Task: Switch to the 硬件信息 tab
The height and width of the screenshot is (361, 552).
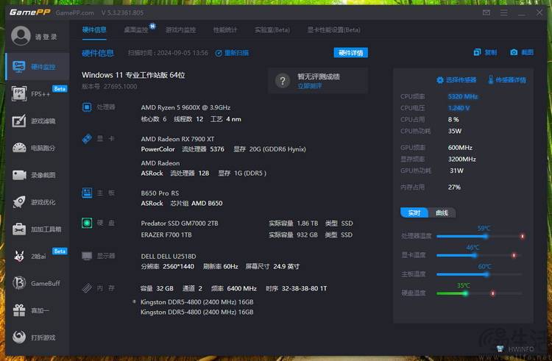Action: pyautogui.click(x=94, y=30)
